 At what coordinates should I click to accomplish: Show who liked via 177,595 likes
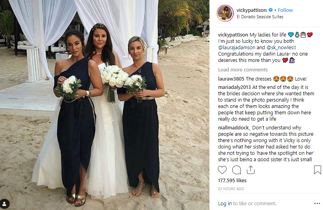pos(232,181)
